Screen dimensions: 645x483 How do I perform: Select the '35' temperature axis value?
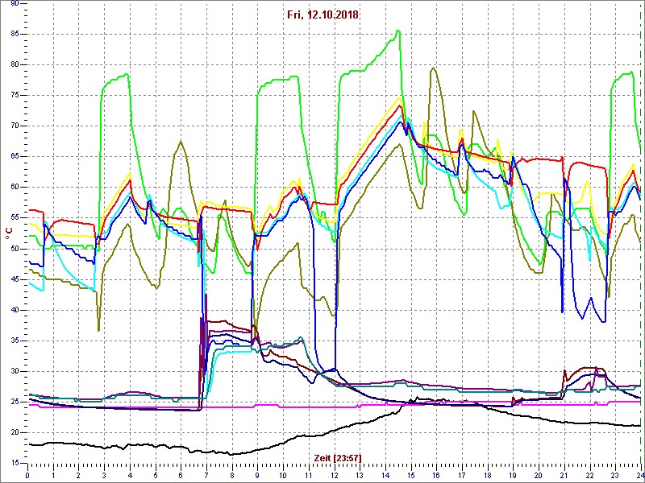pyautogui.click(x=15, y=341)
